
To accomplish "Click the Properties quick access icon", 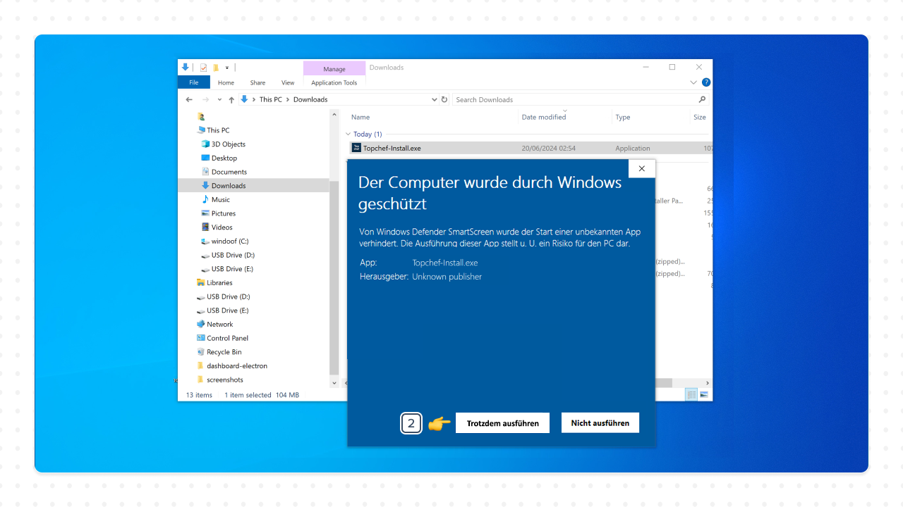I will pyautogui.click(x=203, y=68).
